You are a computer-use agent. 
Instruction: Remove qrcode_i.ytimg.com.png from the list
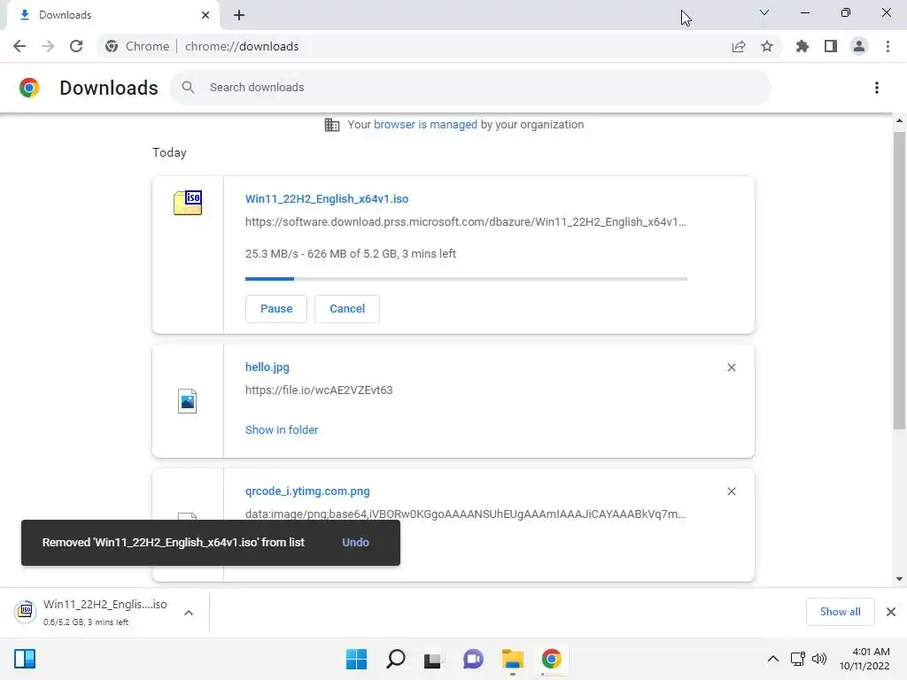click(731, 491)
